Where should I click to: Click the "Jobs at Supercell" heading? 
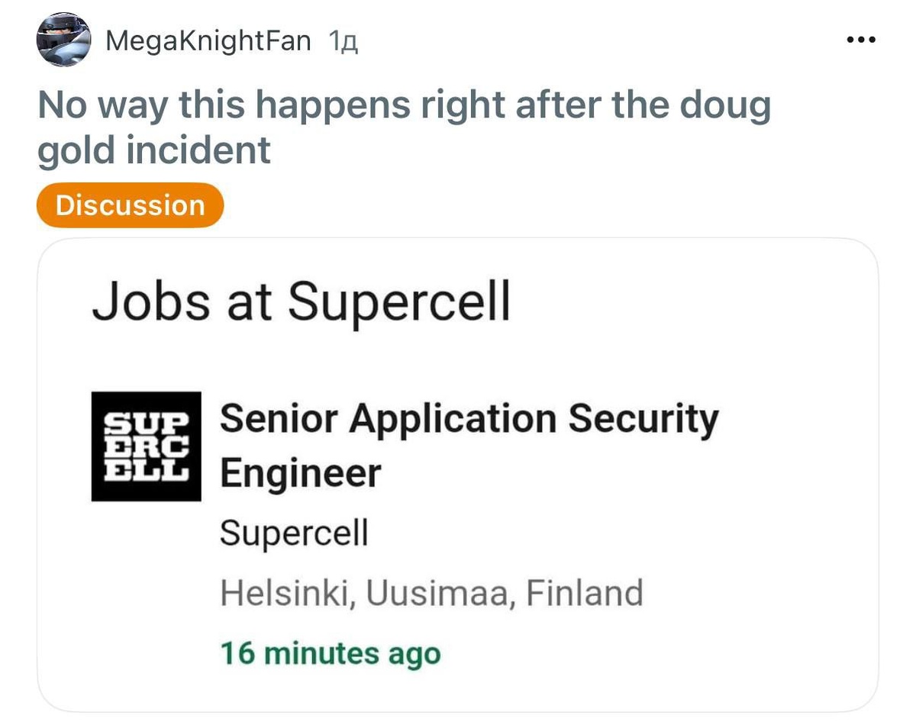pyautogui.click(x=301, y=301)
